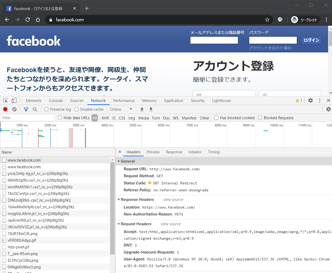The width and height of the screenshot is (332, 273).
Task: Open DevTools settings gear
Action: pyautogui.click(x=311, y=100)
